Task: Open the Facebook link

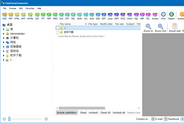Action: (x=171, y=119)
